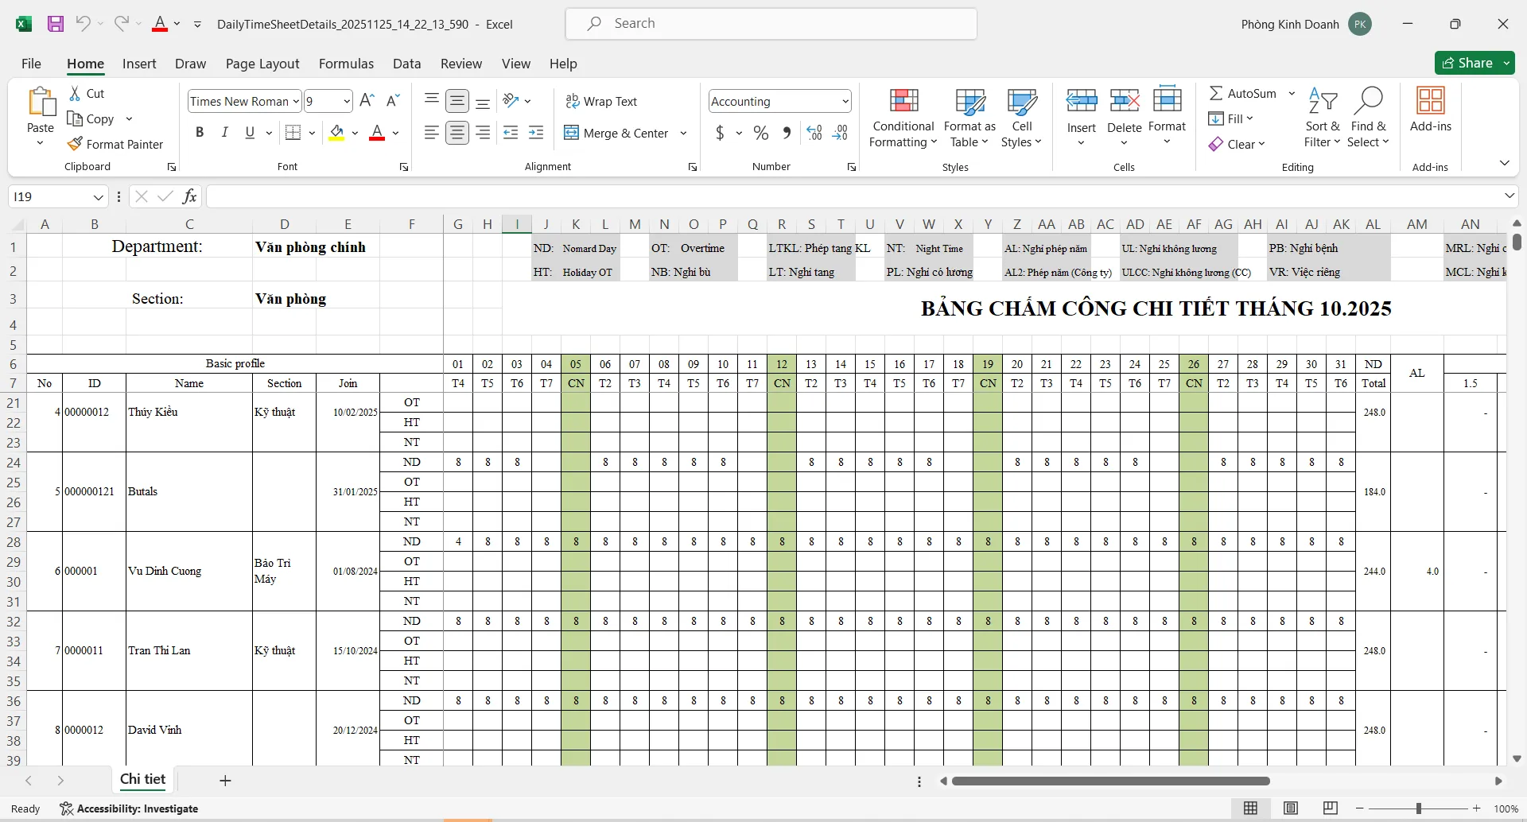
Task: Click the zoom slider handle
Action: (x=1418, y=808)
